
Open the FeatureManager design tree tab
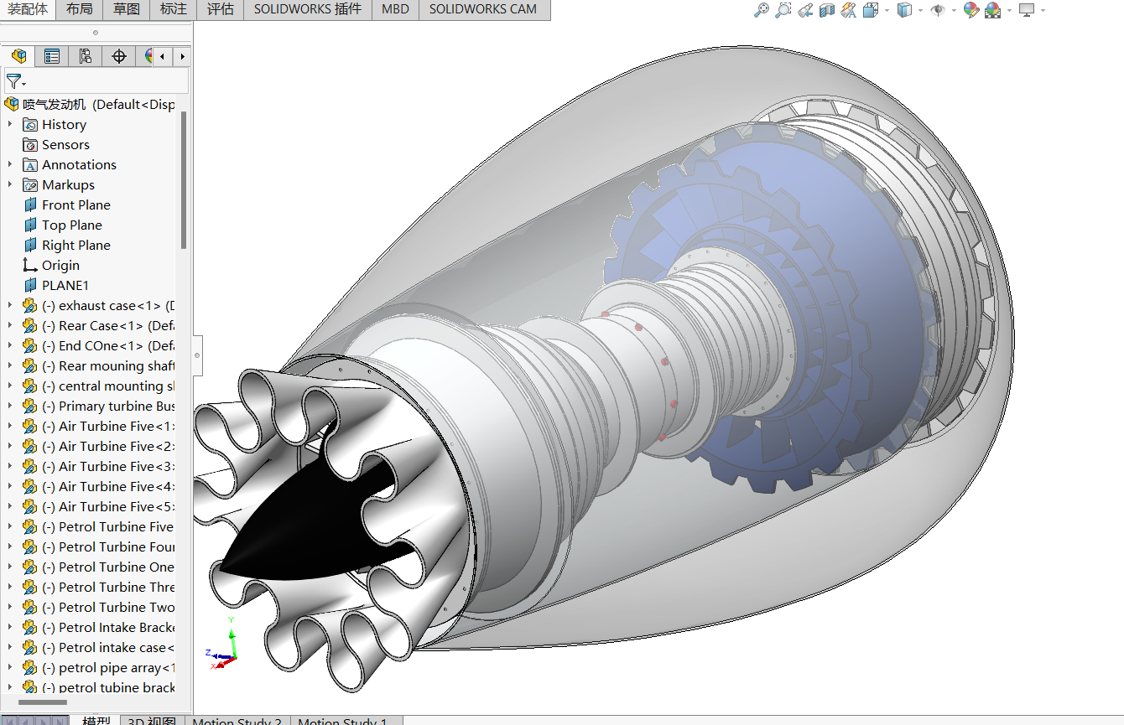[x=18, y=56]
